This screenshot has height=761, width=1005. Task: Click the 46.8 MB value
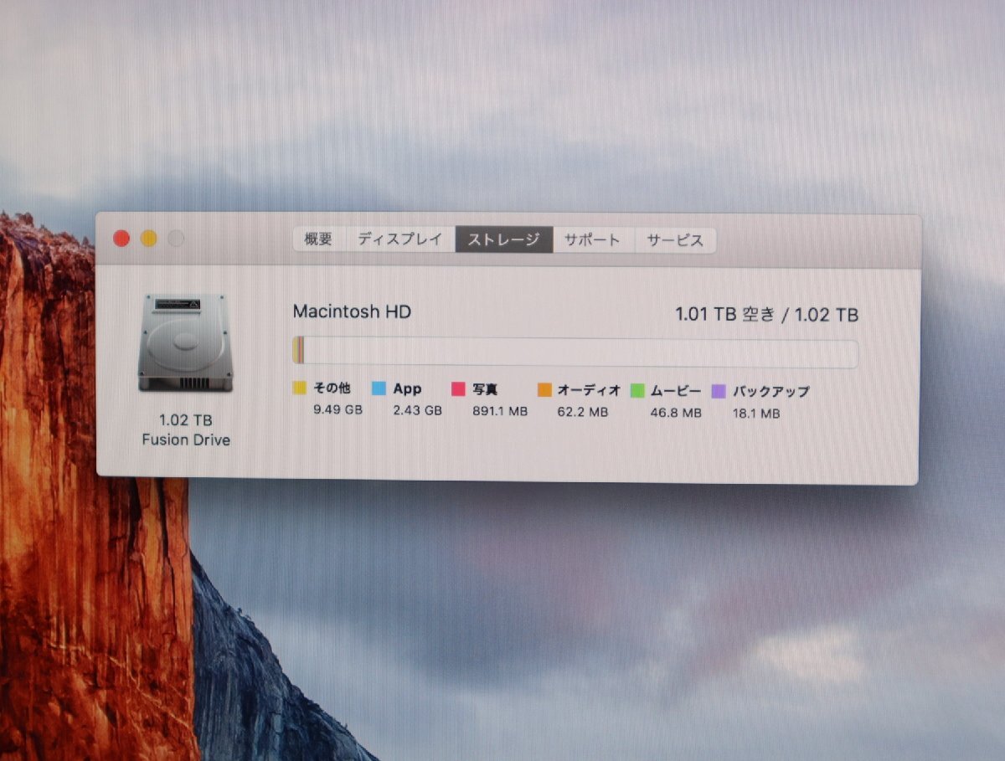point(676,412)
